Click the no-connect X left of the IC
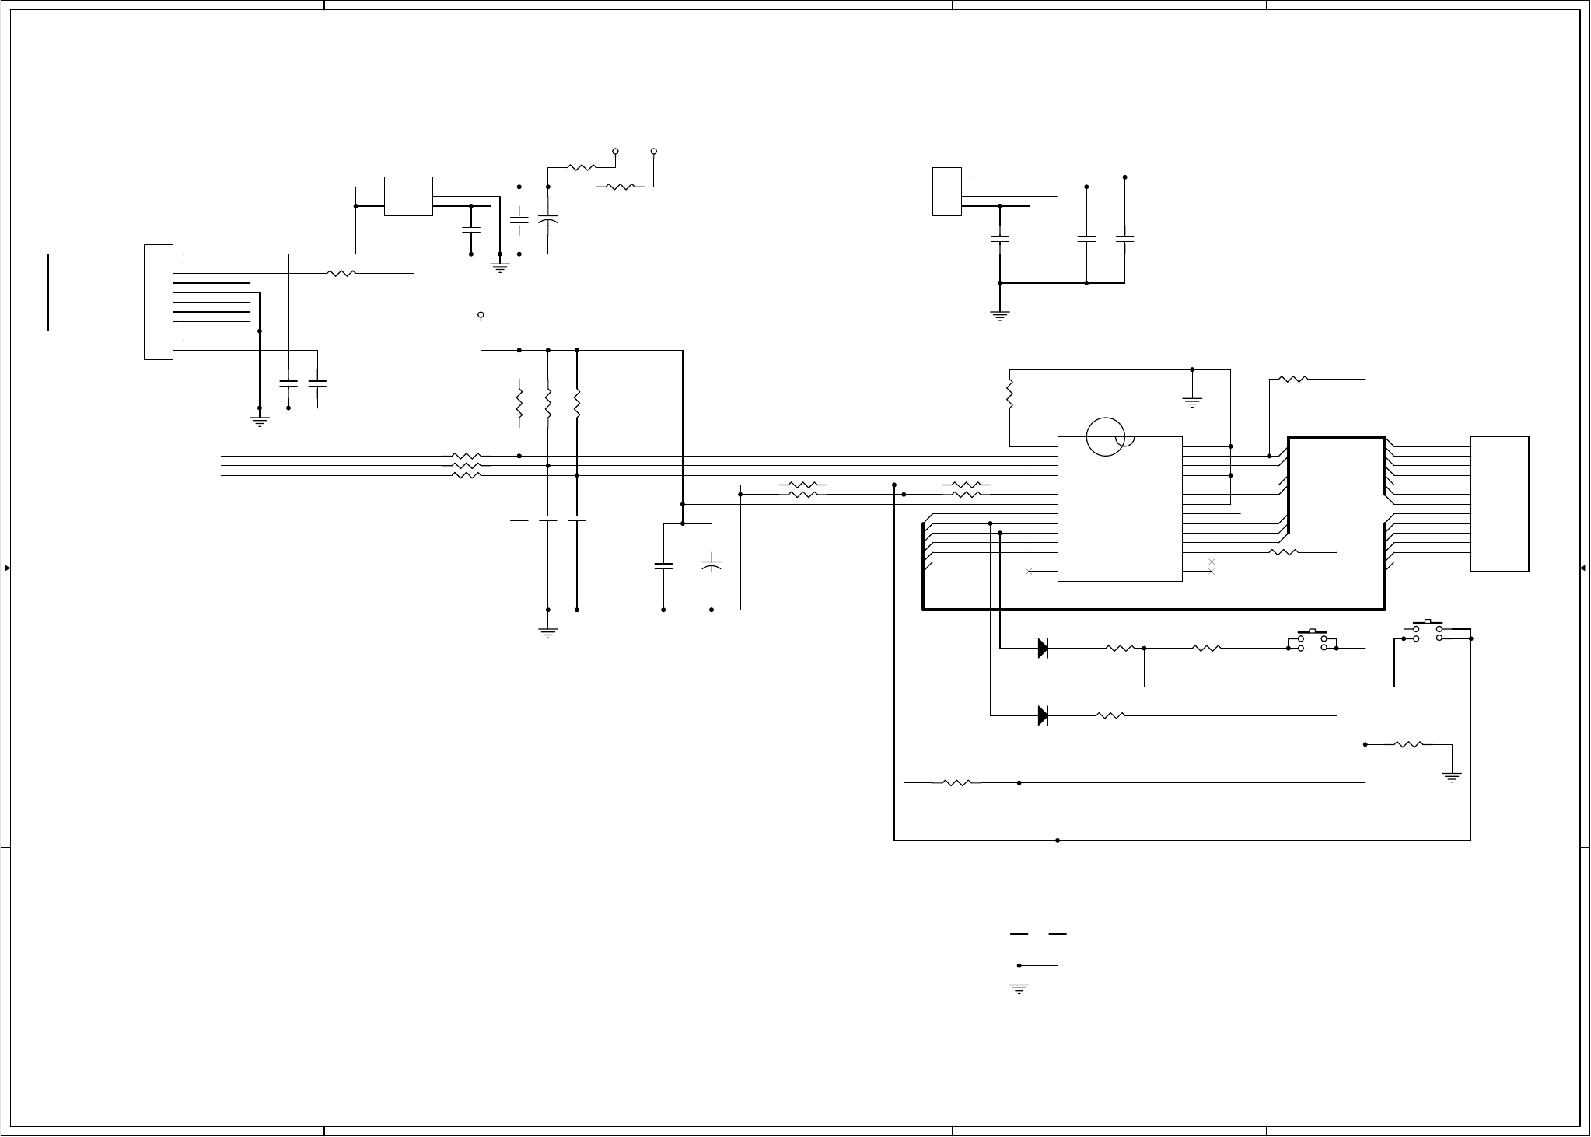This screenshot has height=1137, width=1591. [1029, 572]
